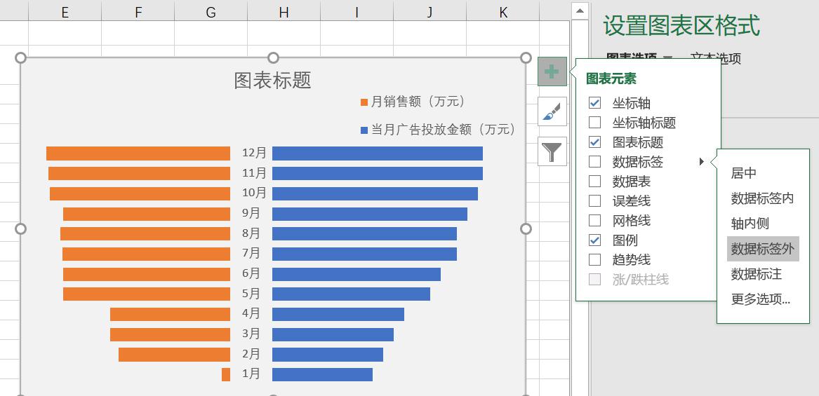
Task: Click the chart's right-middle resize handle
Action: tap(526, 228)
